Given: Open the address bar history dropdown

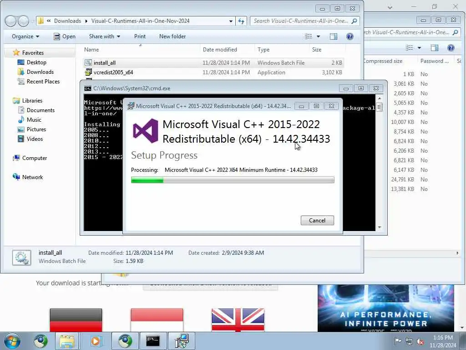Looking at the screenshot, I should point(231,21).
